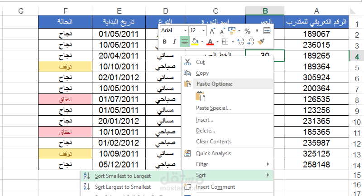Select yellow status cell in row 5
Screen dimensions: 364x196
pos(65,67)
